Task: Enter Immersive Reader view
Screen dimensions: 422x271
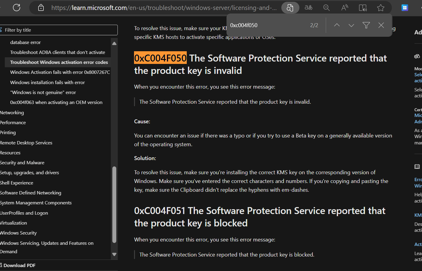Action: (x=363, y=8)
